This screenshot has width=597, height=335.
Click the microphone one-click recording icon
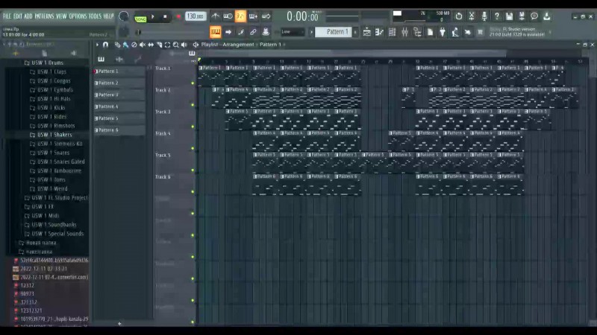484,16
